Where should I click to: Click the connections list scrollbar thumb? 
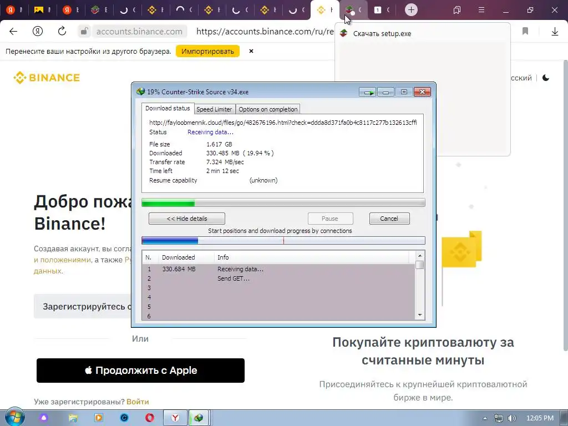[x=420, y=265]
